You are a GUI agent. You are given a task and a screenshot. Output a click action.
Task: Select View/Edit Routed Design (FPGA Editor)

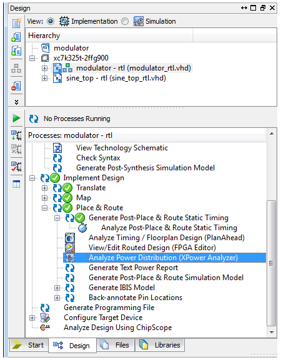coord(152,248)
